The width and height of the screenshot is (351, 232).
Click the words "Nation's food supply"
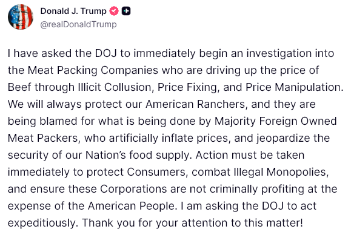[x=138, y=155]
